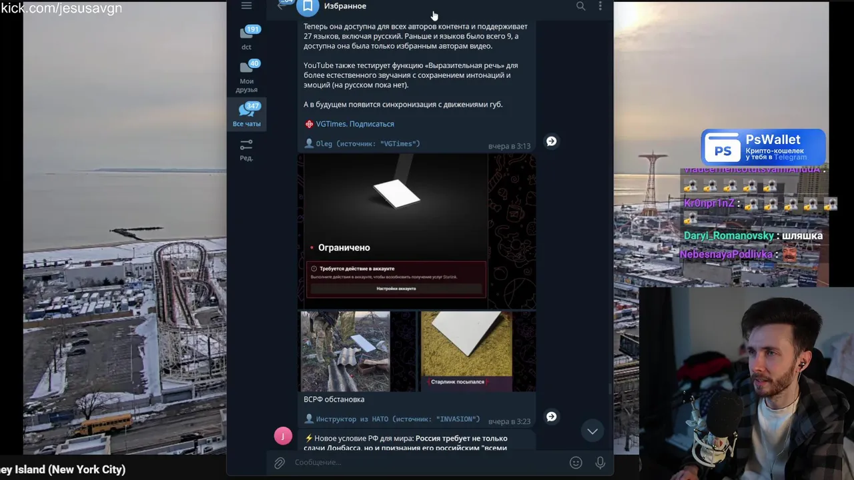Click the вчера в 3:23 timestamp
The image size is (854, 480).
point(509,421)
